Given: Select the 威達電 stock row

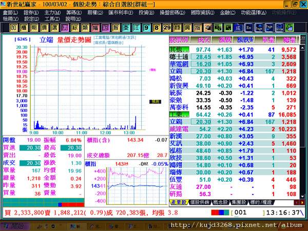Looking at the screenshot, I should (x=234, y=129).
